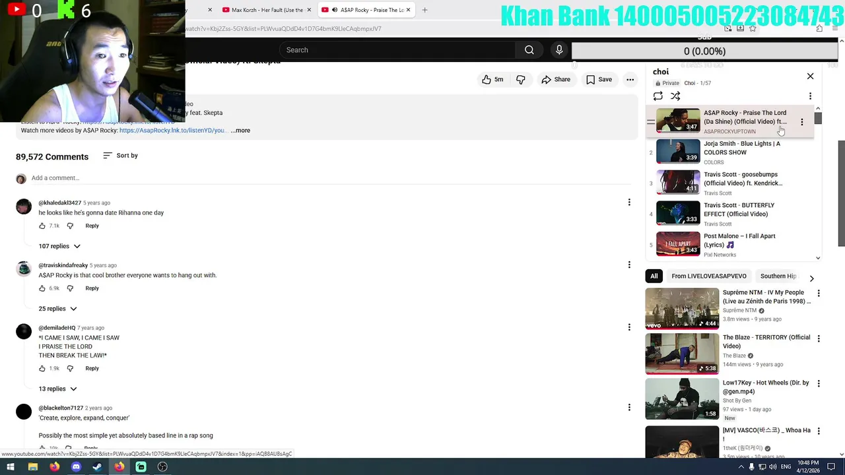Viewport: 845px width, 475px height.
Task: Expand 13 replies under demiladeHQ's comment
Action: (57, 389)
